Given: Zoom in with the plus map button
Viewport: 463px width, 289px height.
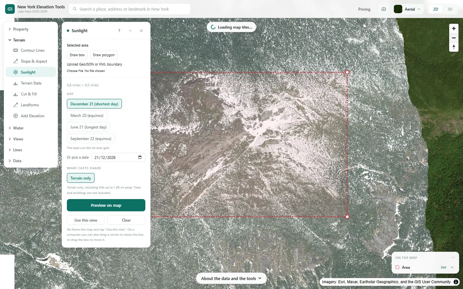Looking at the screenshot, I should tap(454, 28).
